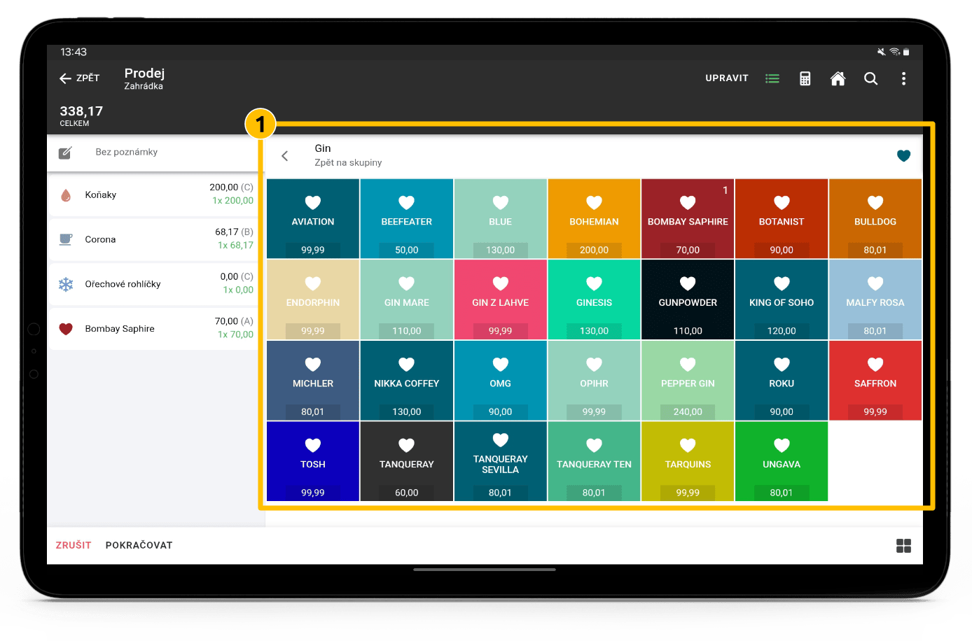Select the BOTANIST product tile

[x=782, y=219]
